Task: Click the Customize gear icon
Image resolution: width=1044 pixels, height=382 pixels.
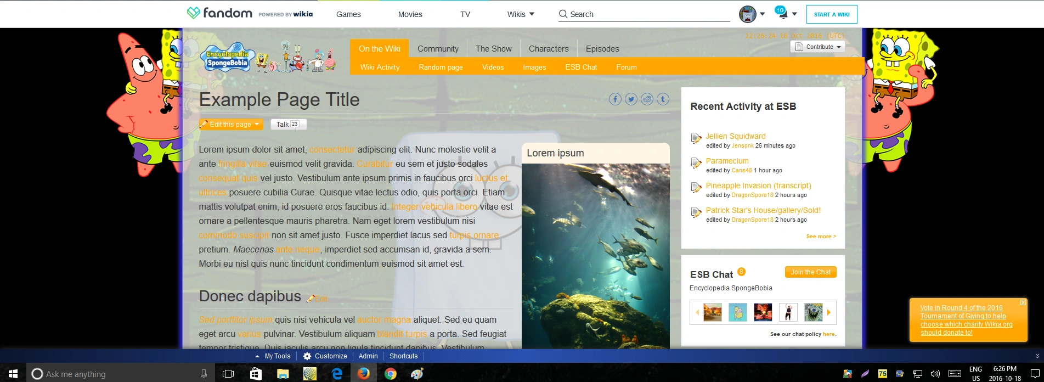Action: [307, 356]
